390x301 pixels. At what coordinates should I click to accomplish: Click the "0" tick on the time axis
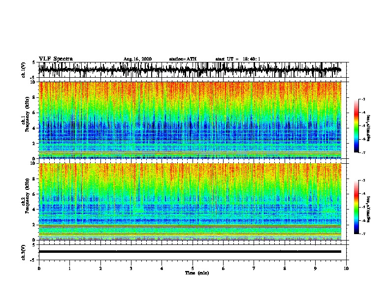click(x=39, y=269)
